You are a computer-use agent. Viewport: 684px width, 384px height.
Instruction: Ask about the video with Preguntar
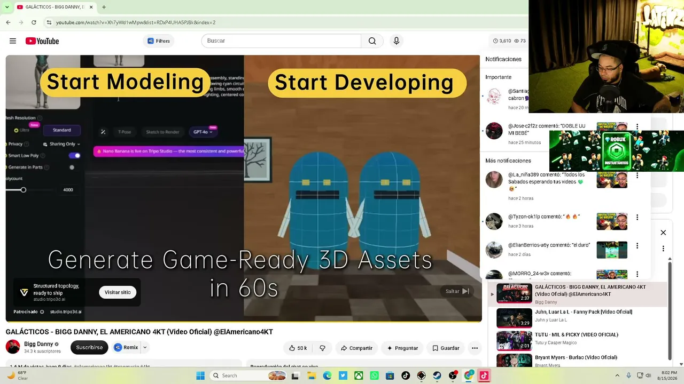[402, 348]
